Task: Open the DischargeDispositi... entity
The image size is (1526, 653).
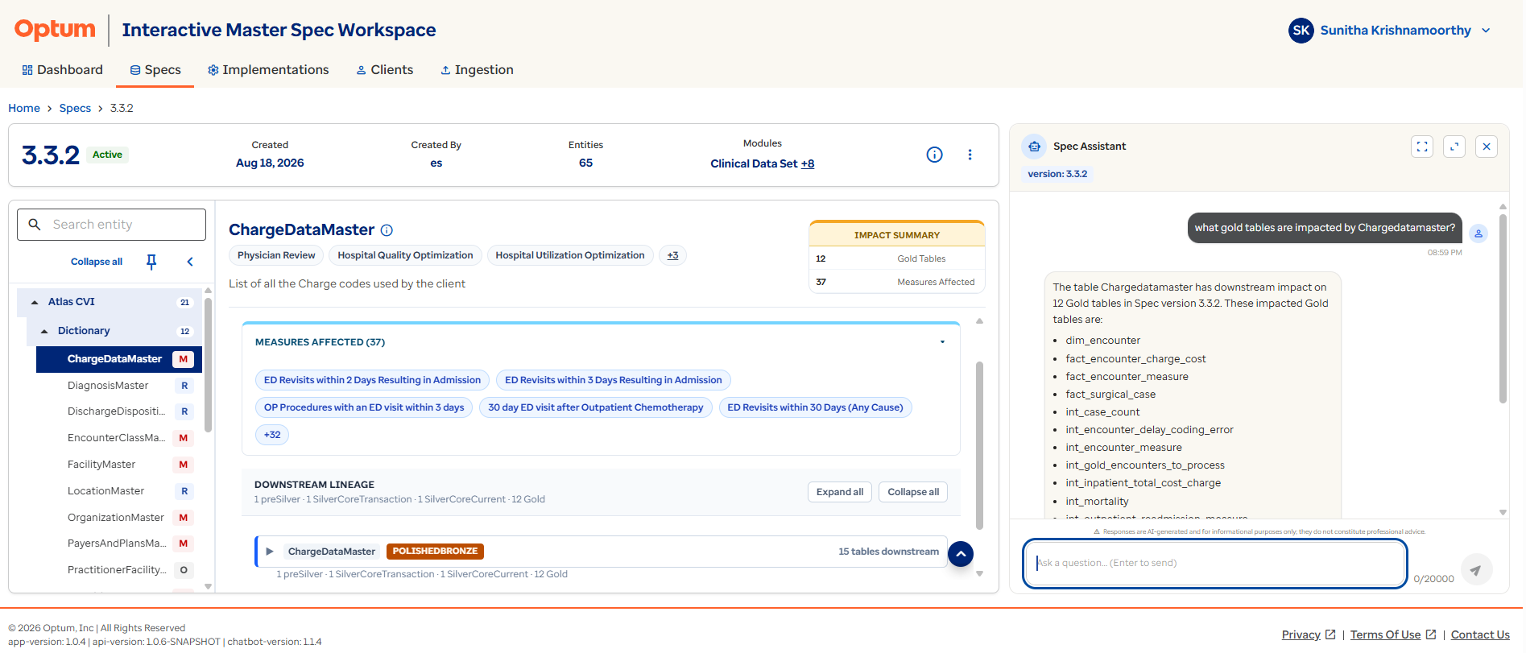Action: click(116, 411)
